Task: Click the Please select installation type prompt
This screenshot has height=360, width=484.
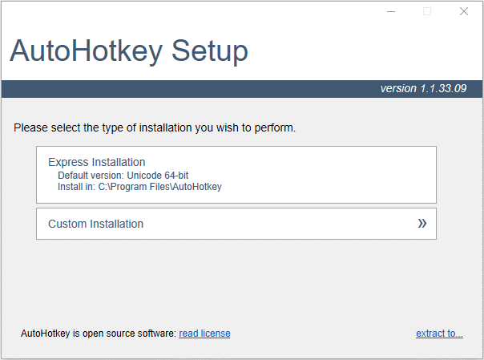Action: (155, 127)
